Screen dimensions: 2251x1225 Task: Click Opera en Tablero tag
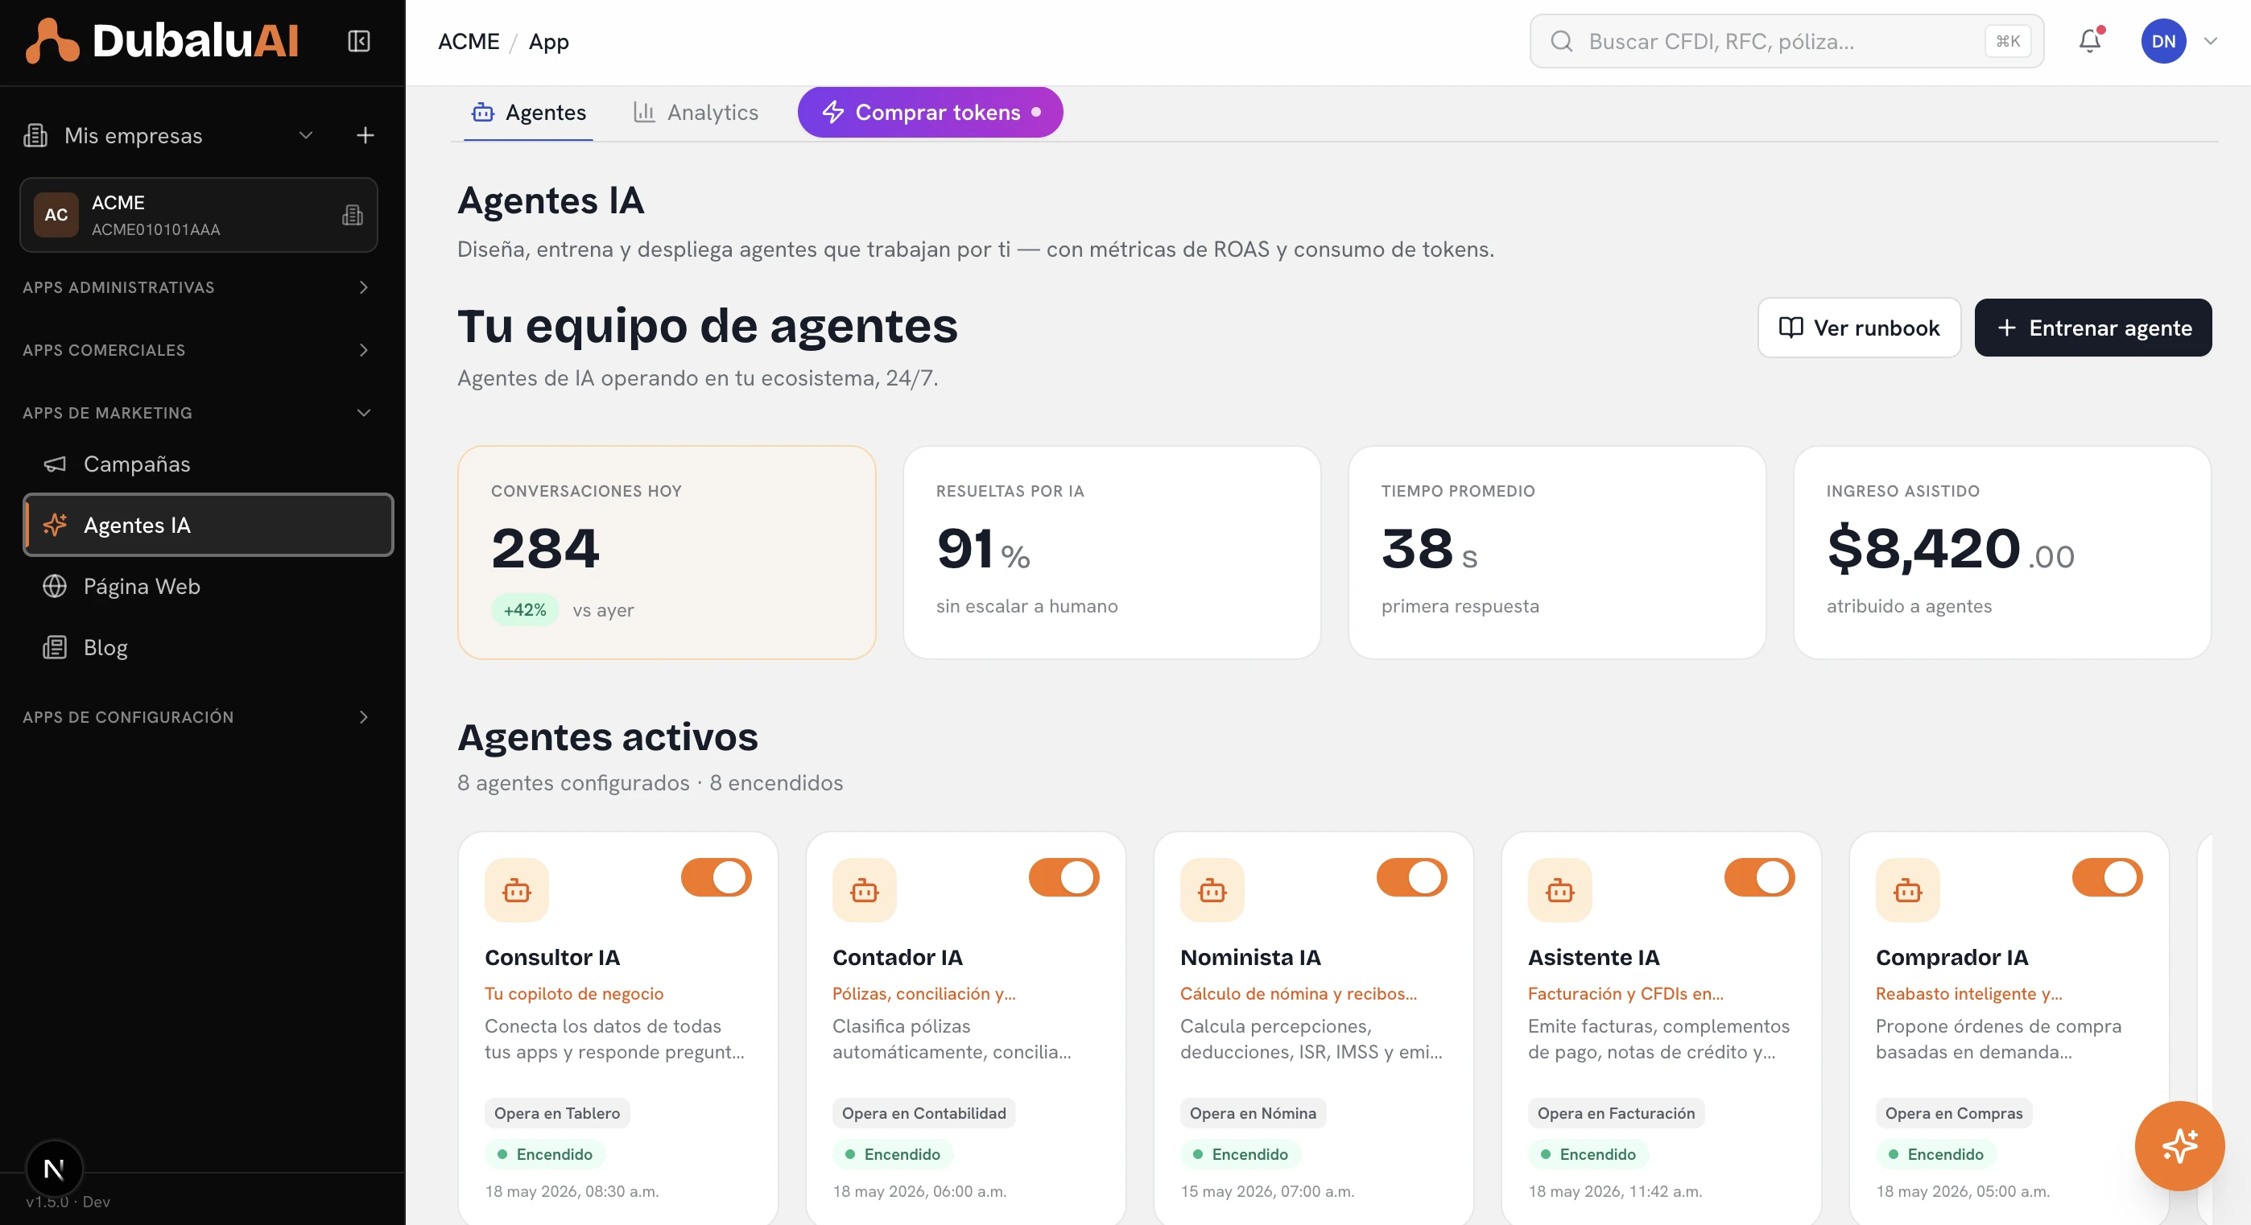pos(556,1113)
